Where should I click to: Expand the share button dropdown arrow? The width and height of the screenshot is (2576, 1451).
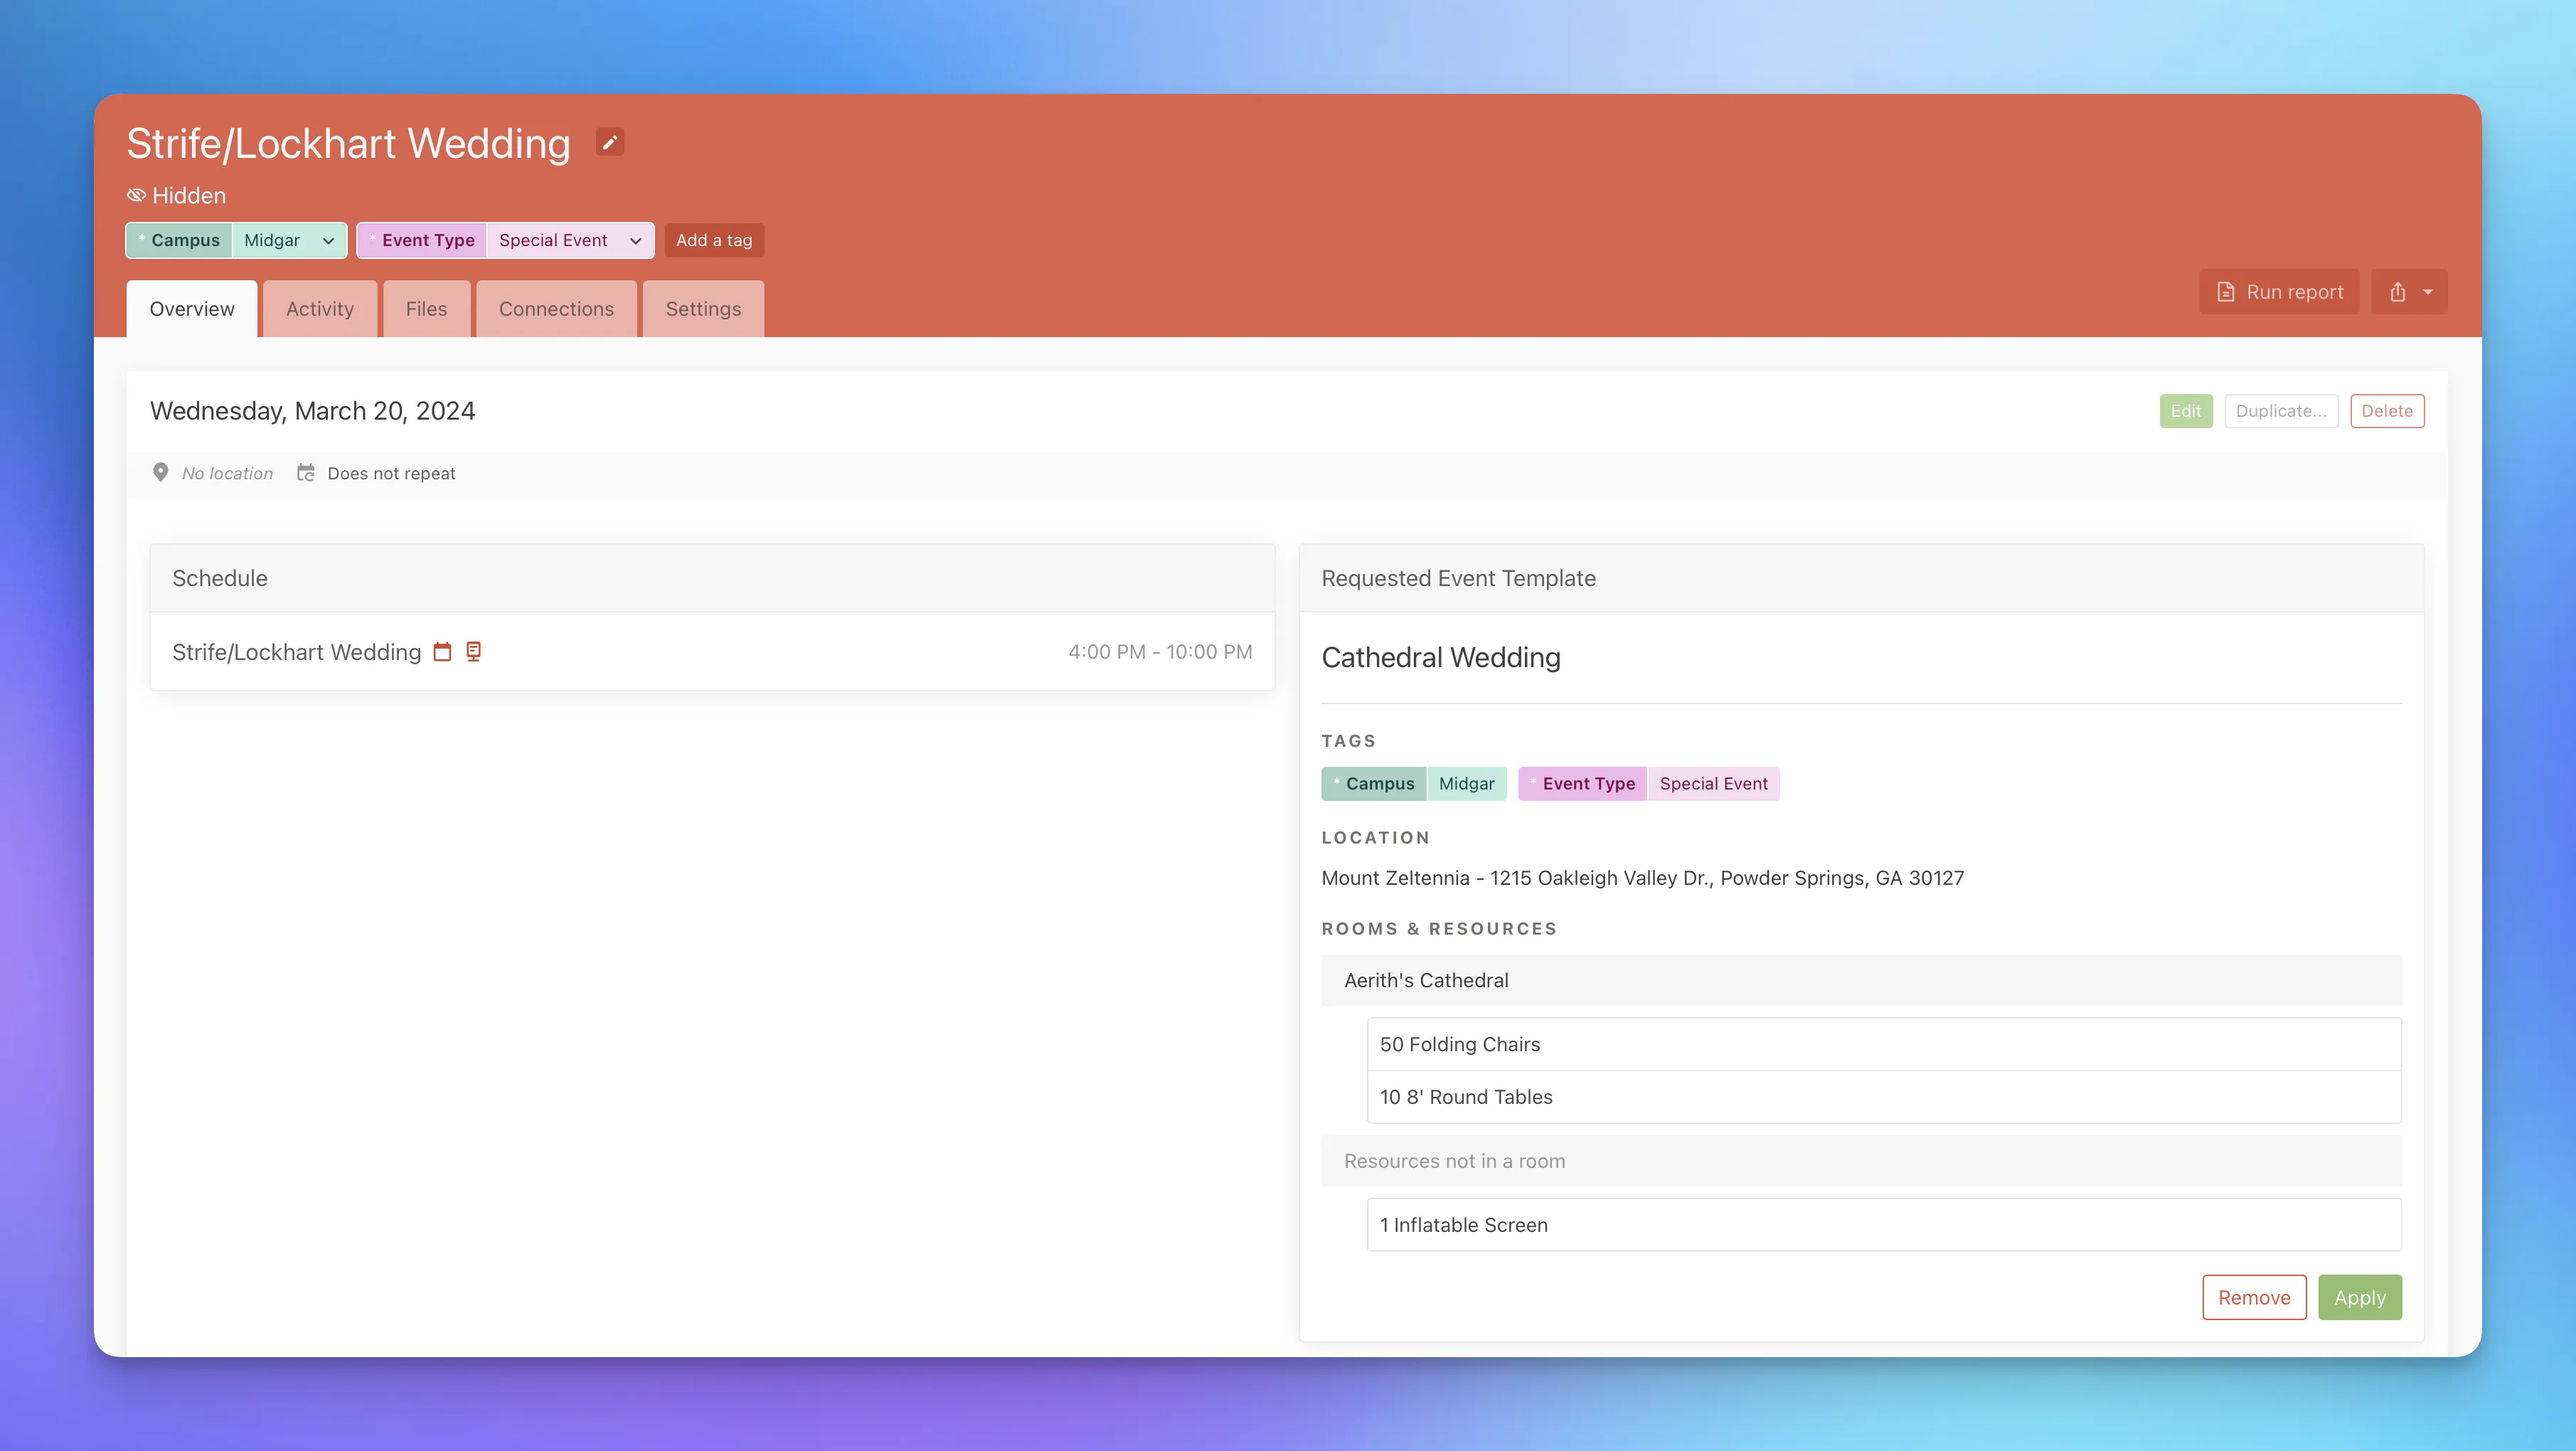[2426, 291]
